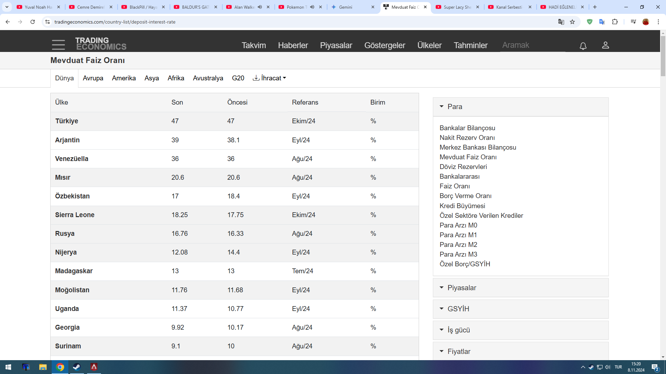Reload the page

(33, 22)
